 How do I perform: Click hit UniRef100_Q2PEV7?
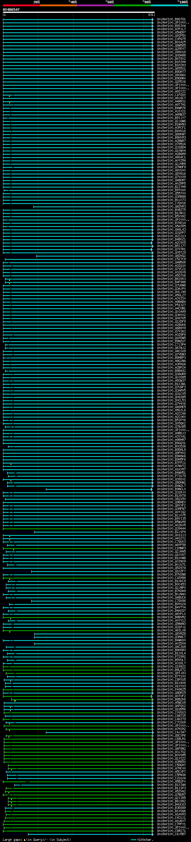[x=171, y=49]
